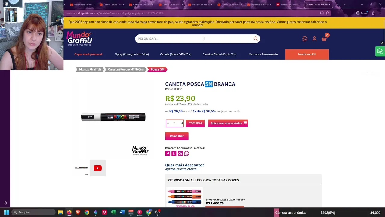The height and width of the screenshot is (217, 385).
Task: Decrease the quantity with the minus button
Action: tap(168, 123)
